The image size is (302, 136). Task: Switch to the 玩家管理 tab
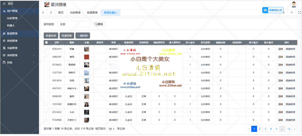coord(75,12)
